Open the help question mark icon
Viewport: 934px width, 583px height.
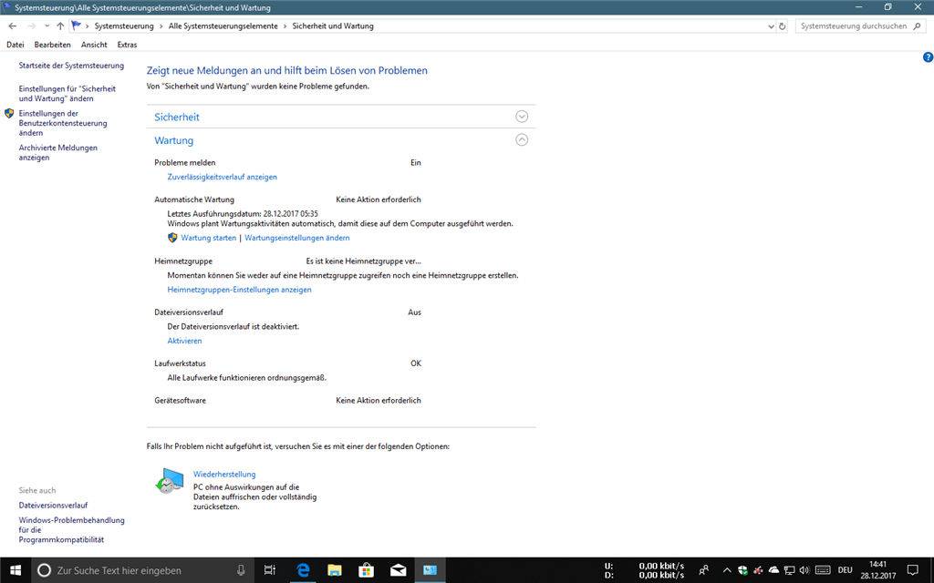point(928,57)
